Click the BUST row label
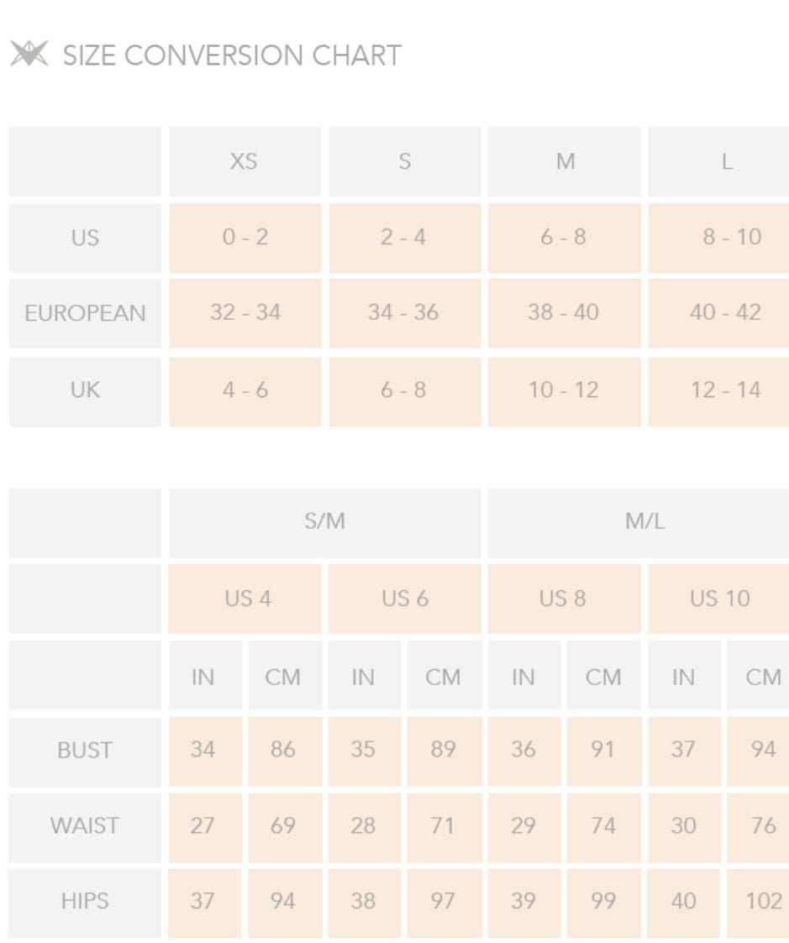This screenshot has width=789, height=943. pyautogui.click(x=85, y=752)
